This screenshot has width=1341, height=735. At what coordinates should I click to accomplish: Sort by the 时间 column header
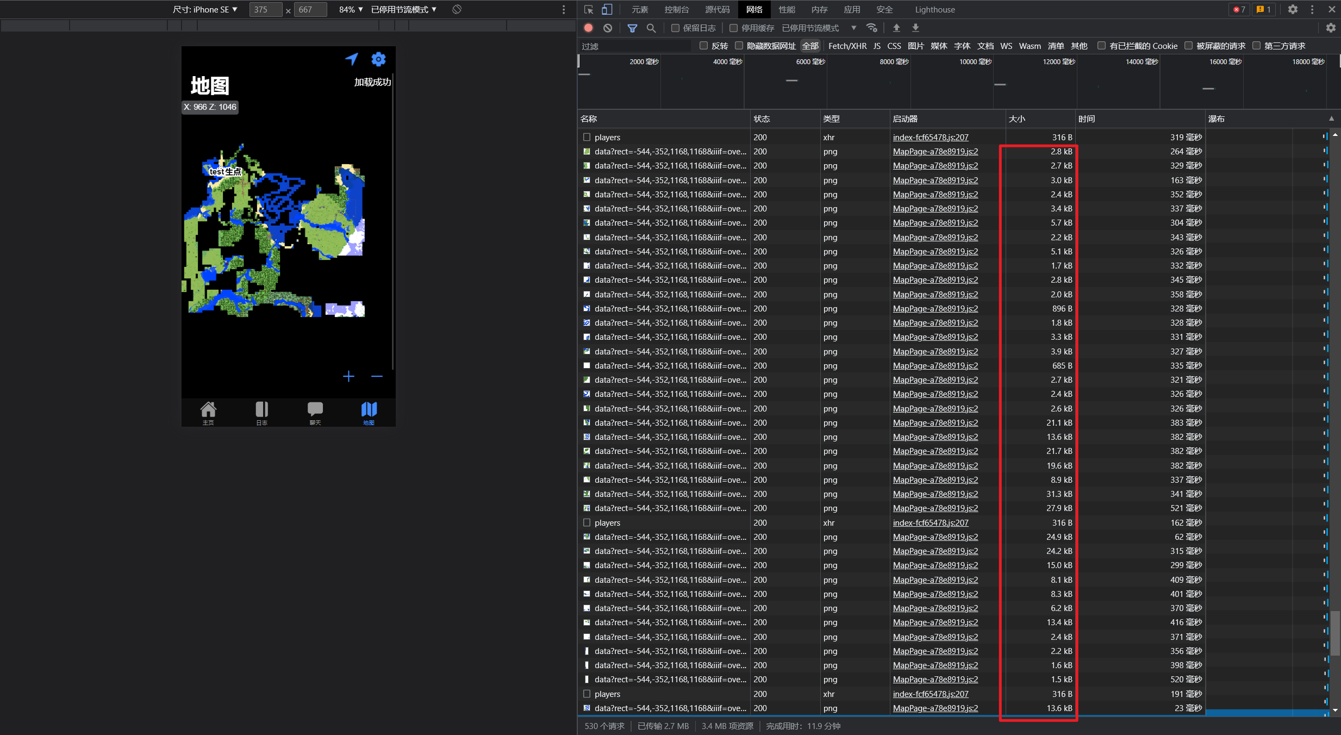[x=1140, y=119]
